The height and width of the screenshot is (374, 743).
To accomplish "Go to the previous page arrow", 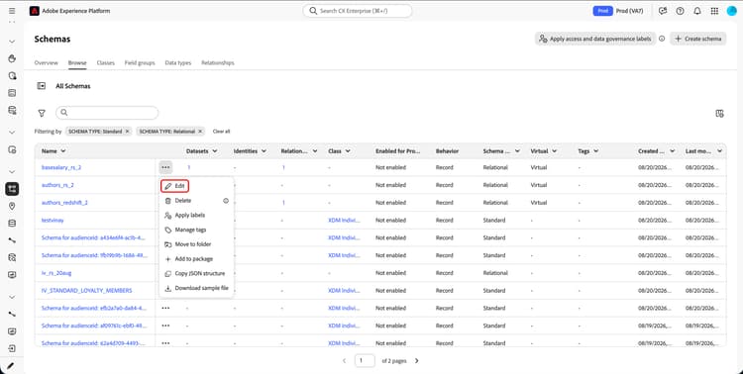I will [x=344, y=361].
